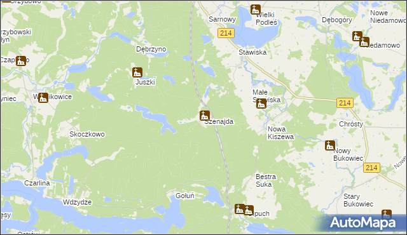The image size is (407, 235).
Task: Click the Gołuń village label
Action: pos(185,196)
